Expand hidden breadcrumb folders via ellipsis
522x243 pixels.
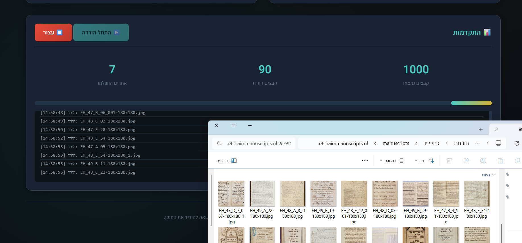pyautogui.click(x=477, y=143)
